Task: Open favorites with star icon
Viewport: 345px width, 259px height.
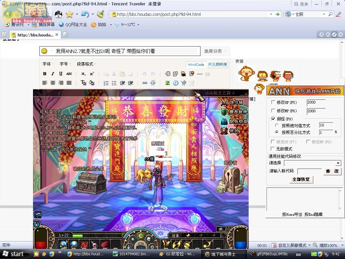Action: click(x=69, y=14)
